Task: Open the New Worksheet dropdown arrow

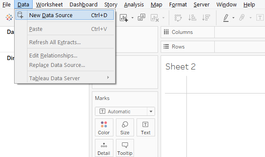Action: point(132,18)
